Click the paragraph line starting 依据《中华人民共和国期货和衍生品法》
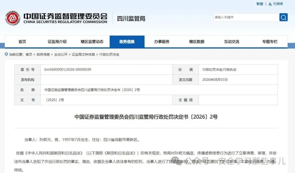 click(x=146, y=153)
